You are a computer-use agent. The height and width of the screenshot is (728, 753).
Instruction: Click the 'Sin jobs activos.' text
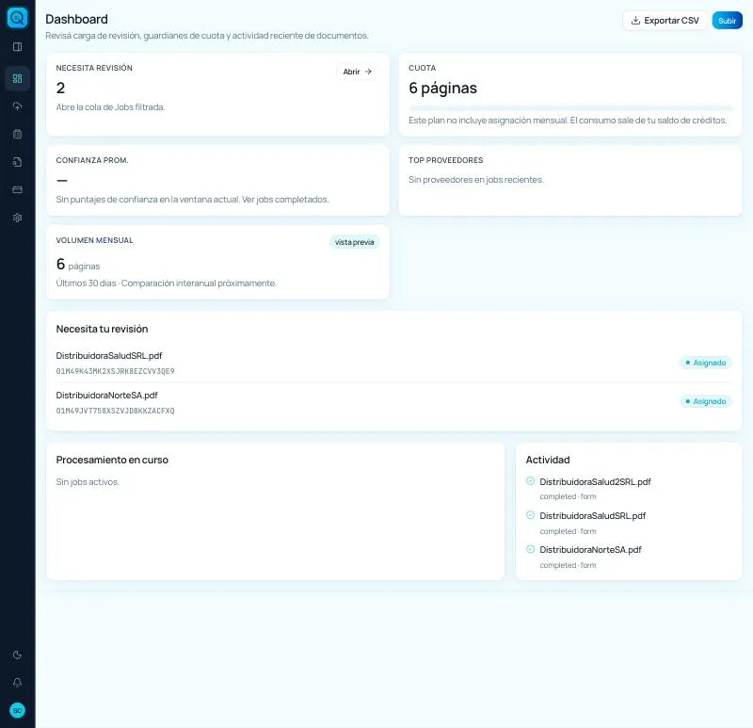(88, 482)
